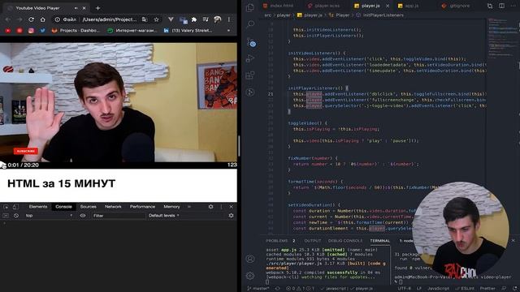Open 'Projects · Dashbo...' bookmark
The width and height of the screenshot is (520, 292).
(x=76, y=31)
